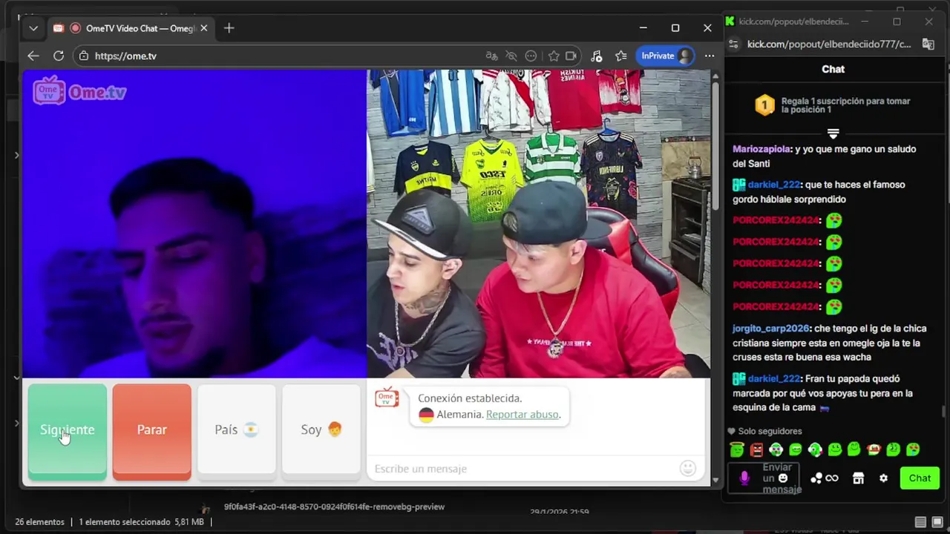Viewport: 950px width, 534px height.
Task: Expand the leaderboard chevron under the gift banner
Action: click(x=833, y=133)
